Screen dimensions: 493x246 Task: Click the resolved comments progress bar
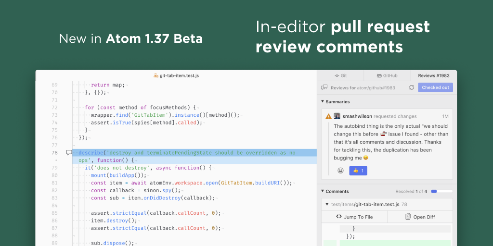[440, 191]
